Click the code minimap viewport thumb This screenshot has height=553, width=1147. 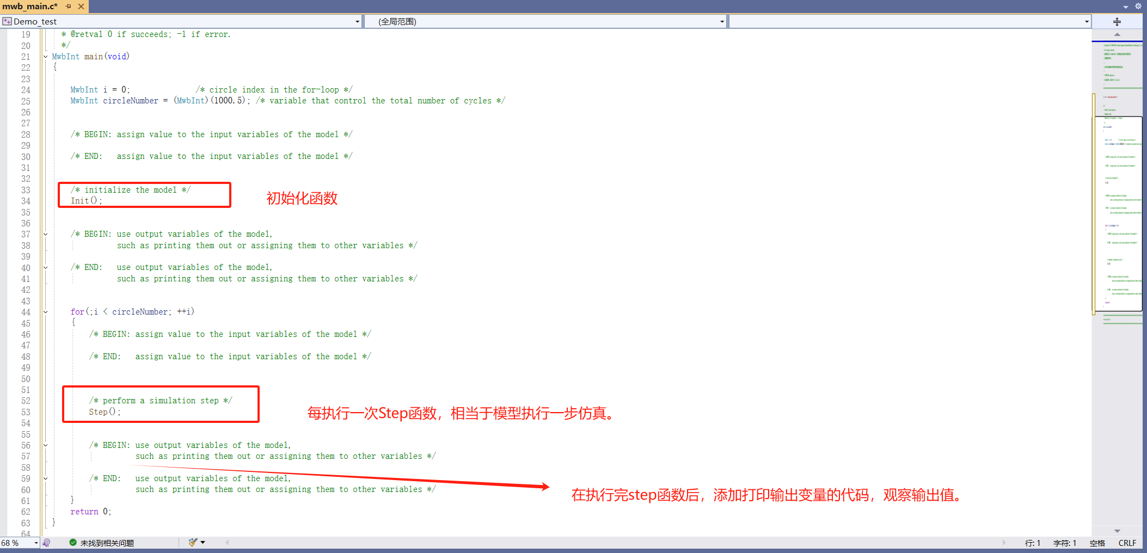(x=1118, y=213)
